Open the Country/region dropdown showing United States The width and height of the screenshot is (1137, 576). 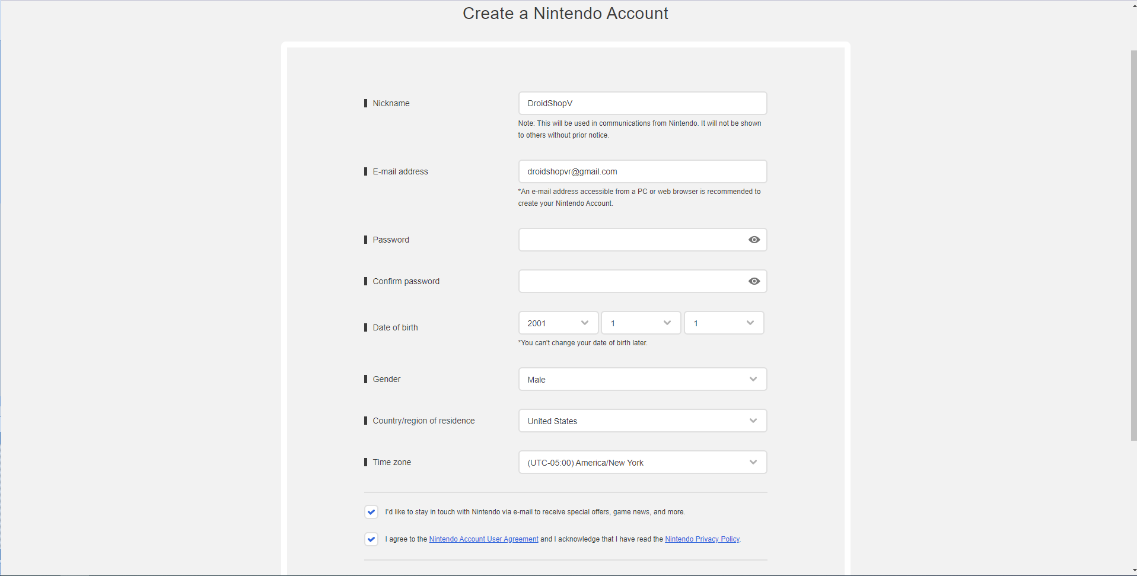tap(642, 421)
